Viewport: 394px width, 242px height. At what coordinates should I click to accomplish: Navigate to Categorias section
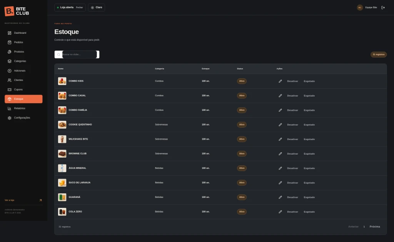pyautogui.click(x=23, y=61)
